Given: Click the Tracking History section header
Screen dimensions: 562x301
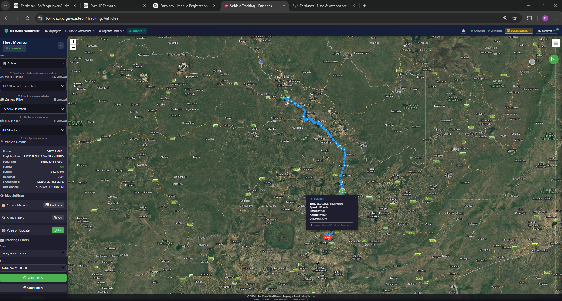Looking at the screenshot, I should (17, 240).
